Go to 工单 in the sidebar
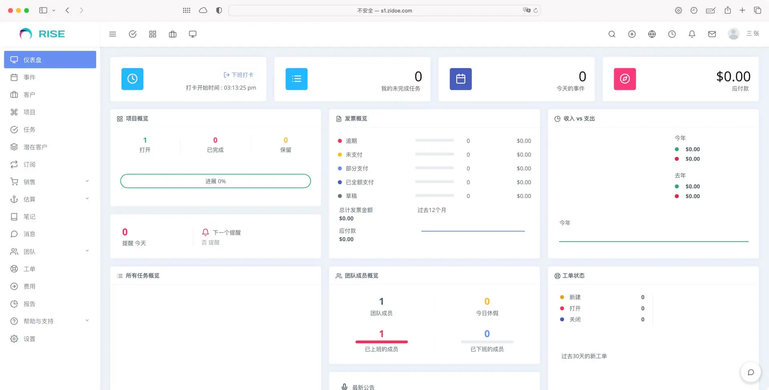This screenshot has width=769, height=390. 30,269
